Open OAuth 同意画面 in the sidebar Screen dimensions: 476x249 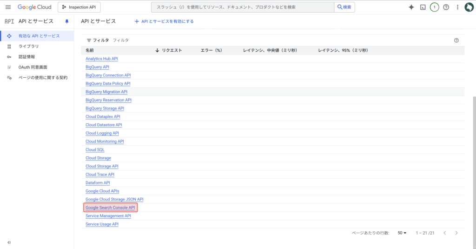[x=33, y=67]
